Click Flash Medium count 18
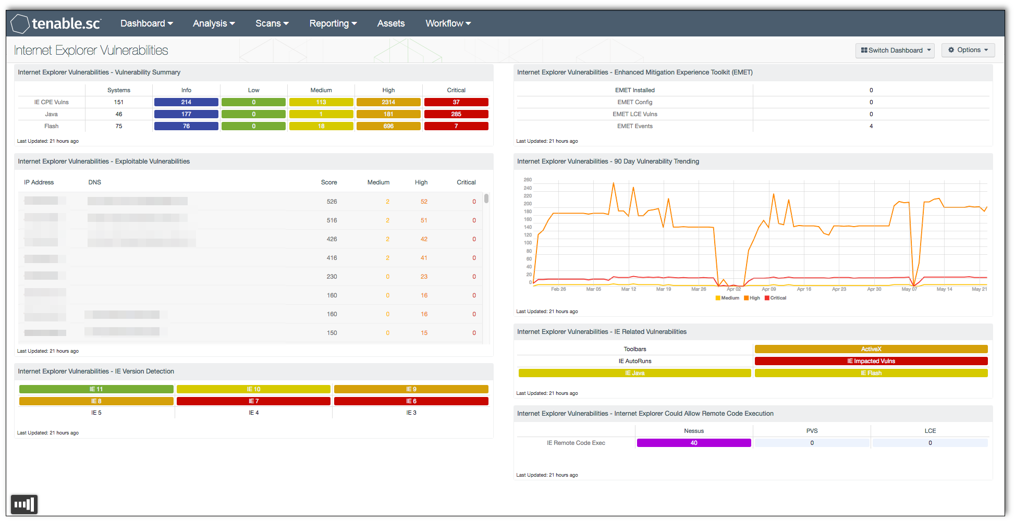1015x522 pixels. pos(321,126)
